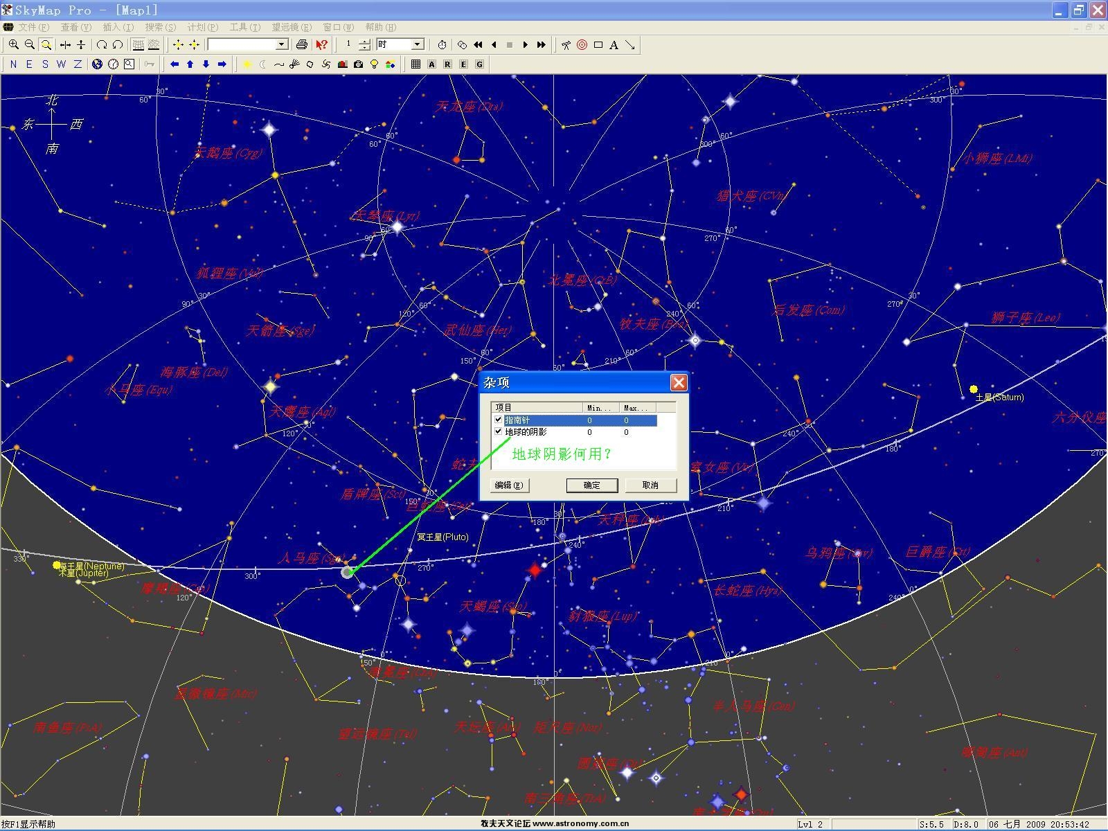Select the line arrow drawing tool

630,44
